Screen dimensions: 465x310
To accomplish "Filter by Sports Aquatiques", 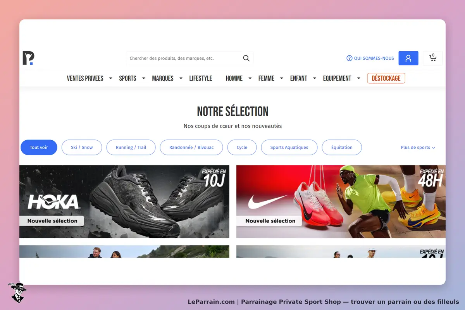I will [x=289, y=147].
